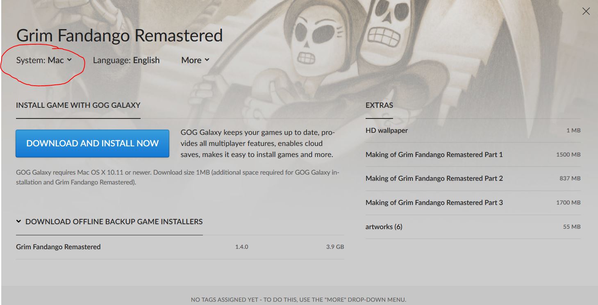Click the 3.9 GB installer size

[x=335, y=247]
